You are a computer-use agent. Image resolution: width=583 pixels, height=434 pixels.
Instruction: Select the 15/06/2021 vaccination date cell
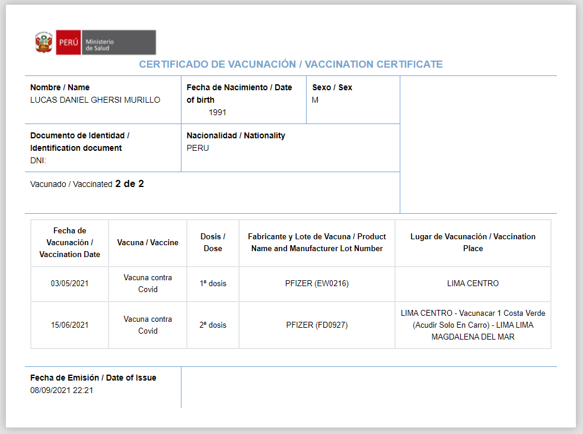coord(69,325)
